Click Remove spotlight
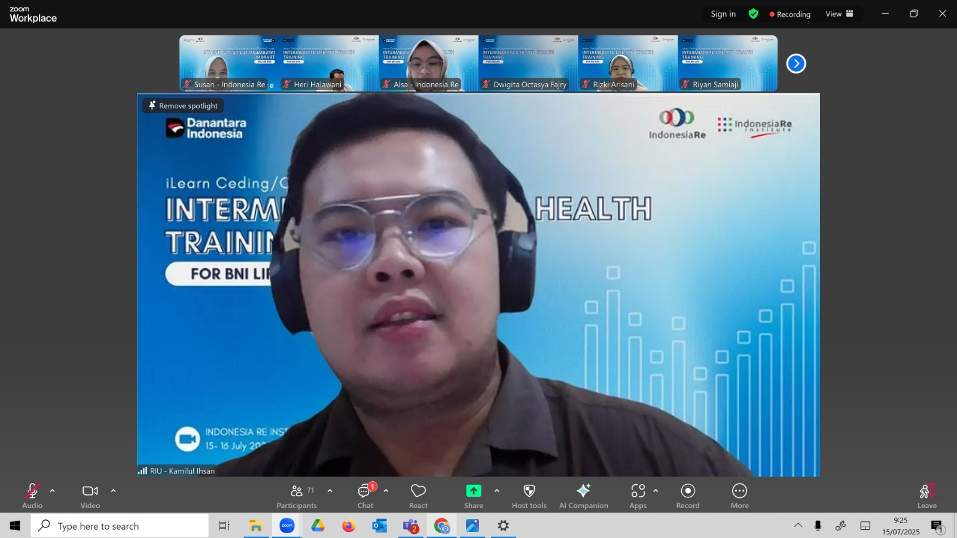Image resolution: width=957 pixels, height=538 pixels. point(183,106)
